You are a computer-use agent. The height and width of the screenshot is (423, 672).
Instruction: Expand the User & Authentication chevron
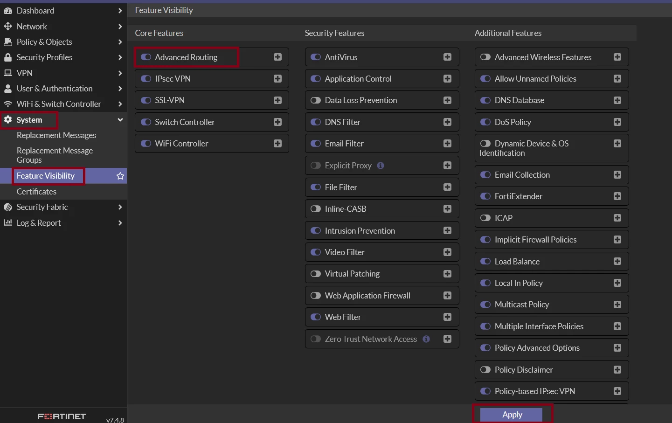pyautogui.click(x=120, y=89)
